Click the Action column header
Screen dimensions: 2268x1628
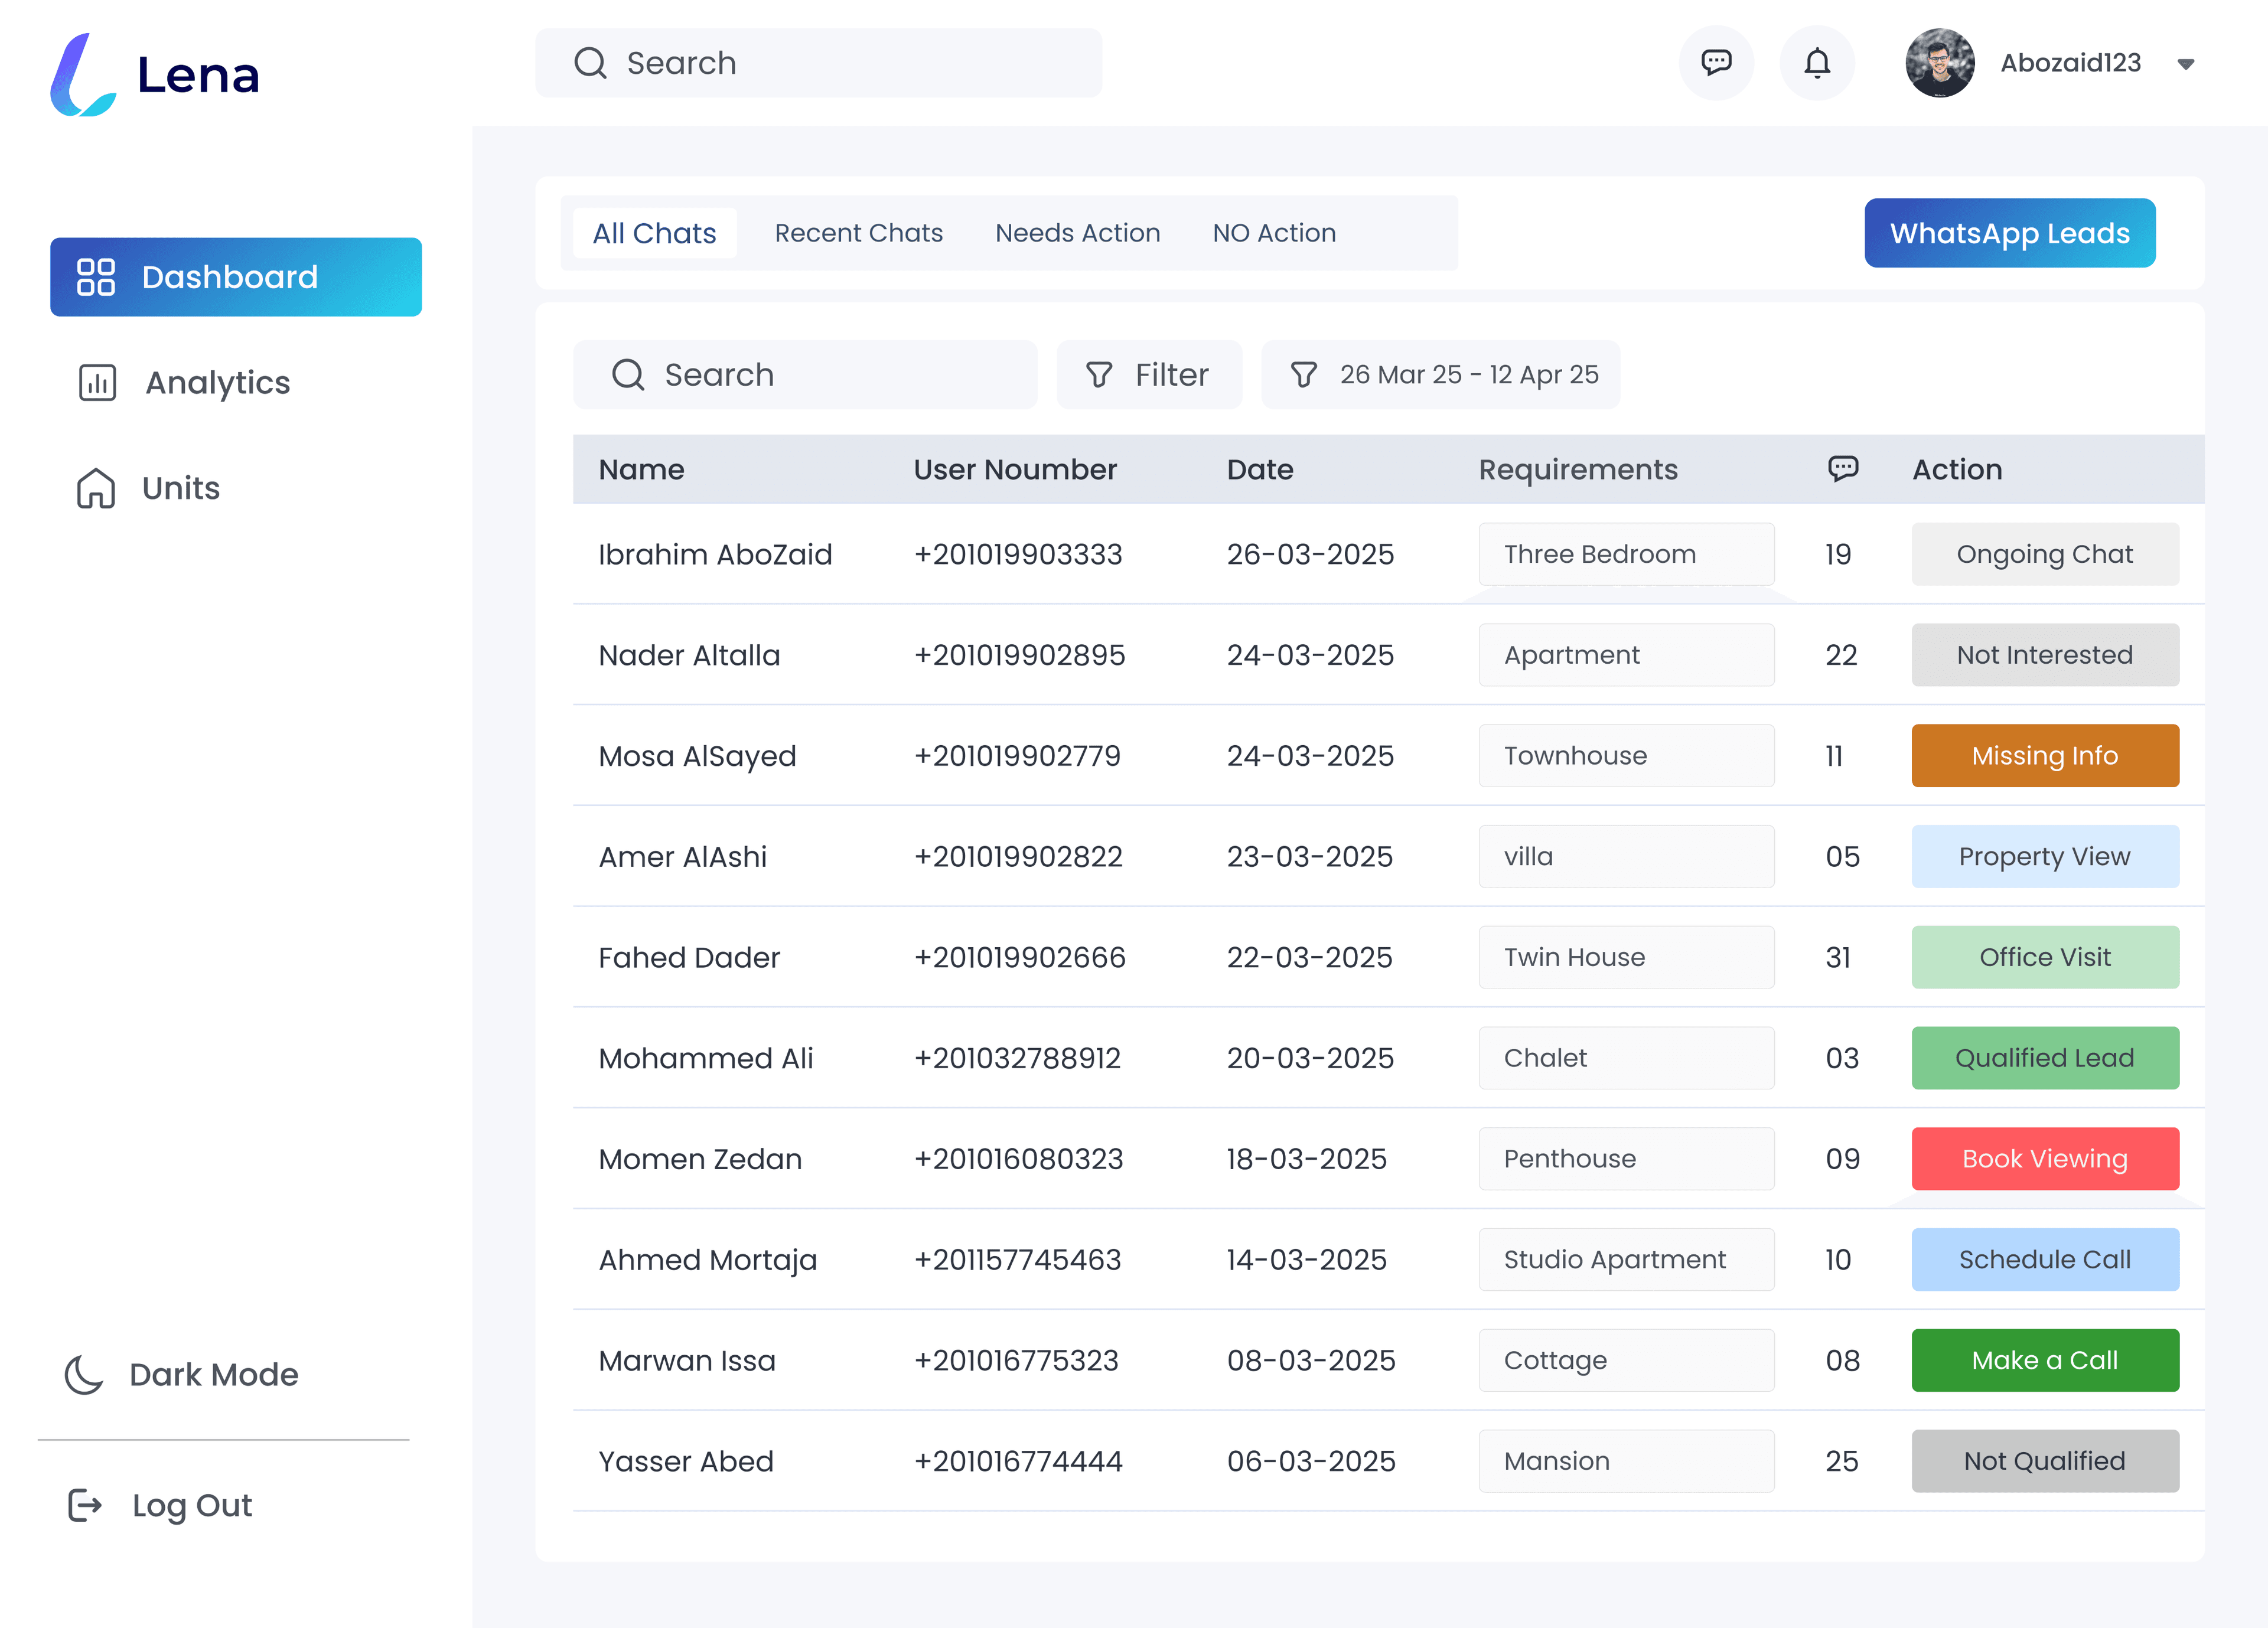(1957, 469)
